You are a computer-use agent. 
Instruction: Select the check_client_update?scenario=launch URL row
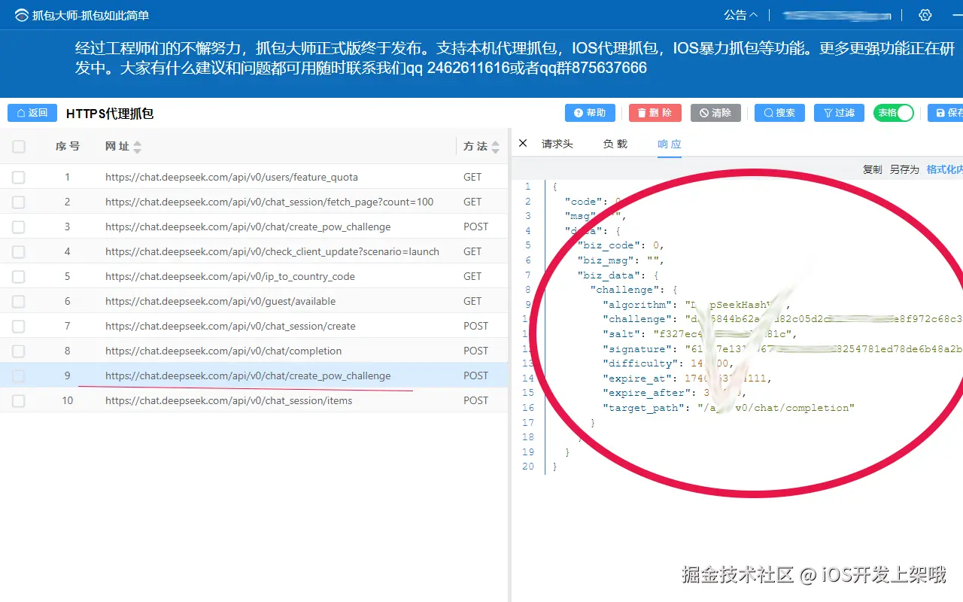272,252
